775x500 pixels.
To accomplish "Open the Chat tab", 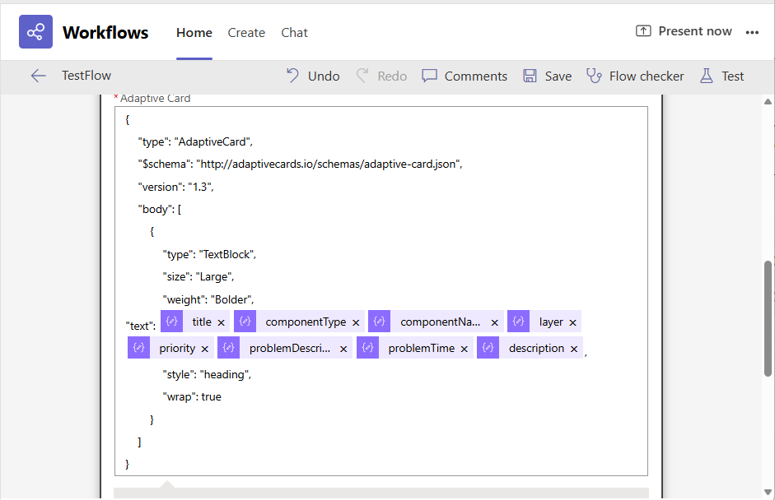I will (x=294, y=33).
